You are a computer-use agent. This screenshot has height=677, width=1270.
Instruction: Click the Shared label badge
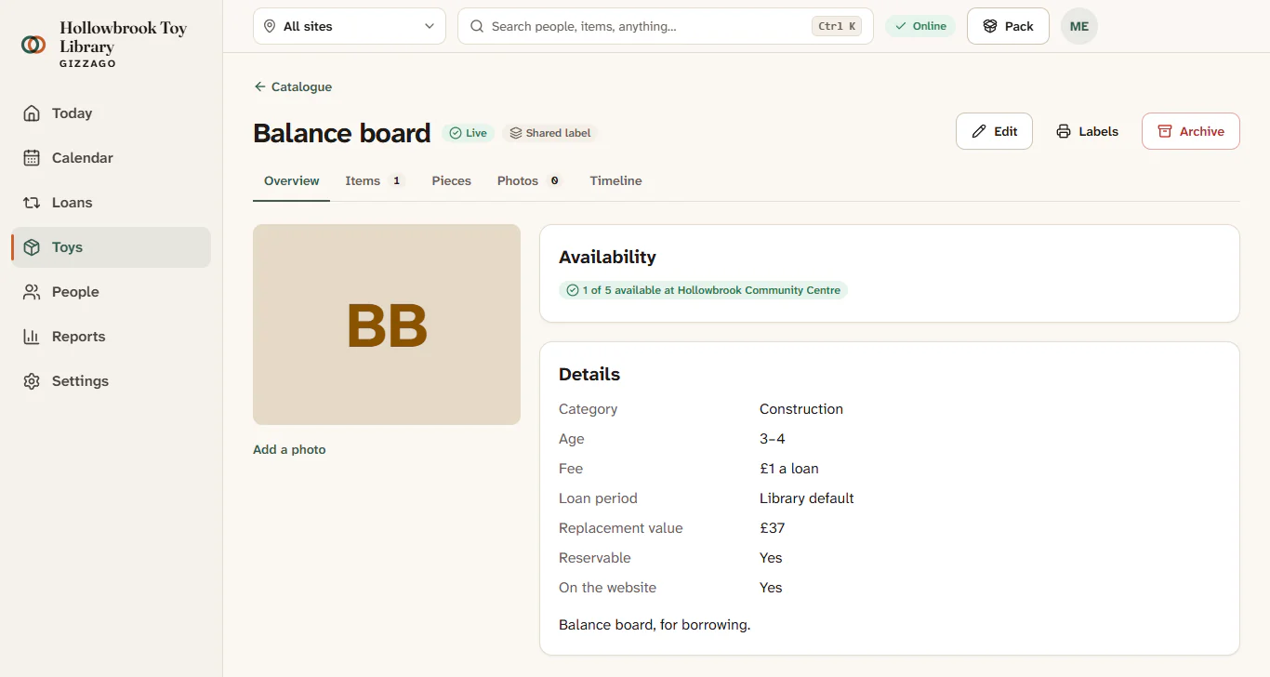coord(549,133)
